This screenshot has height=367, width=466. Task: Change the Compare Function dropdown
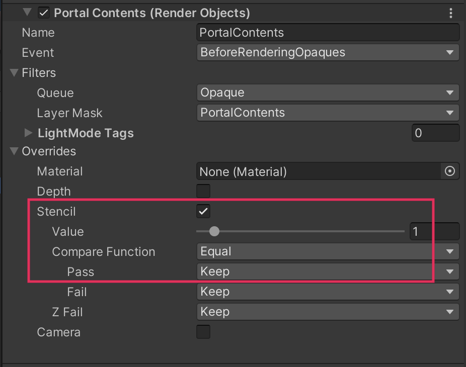click(328, 251)
